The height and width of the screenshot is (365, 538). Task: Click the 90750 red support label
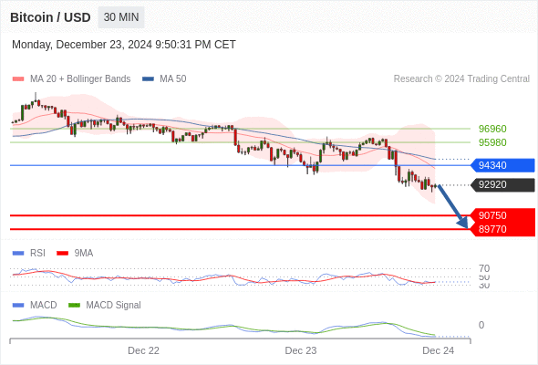(502, 215)
